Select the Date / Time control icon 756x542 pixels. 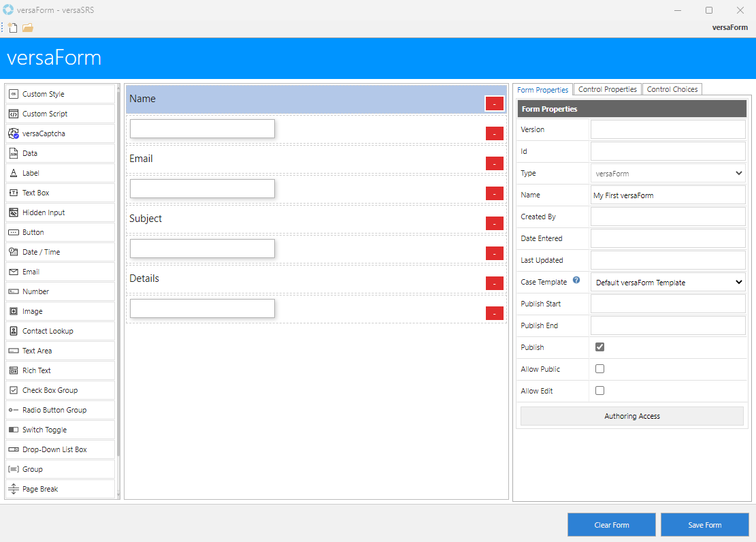(14, 252)
